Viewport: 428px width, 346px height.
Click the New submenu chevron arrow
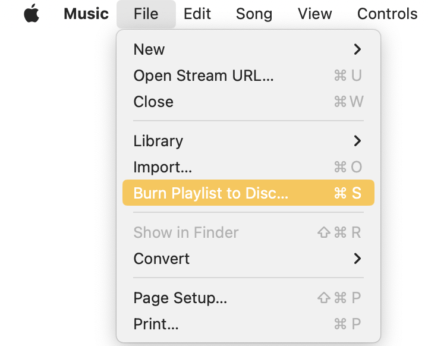point(357,49)
